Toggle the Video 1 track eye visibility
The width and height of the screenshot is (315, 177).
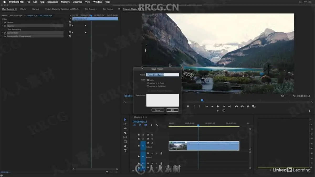152,143
